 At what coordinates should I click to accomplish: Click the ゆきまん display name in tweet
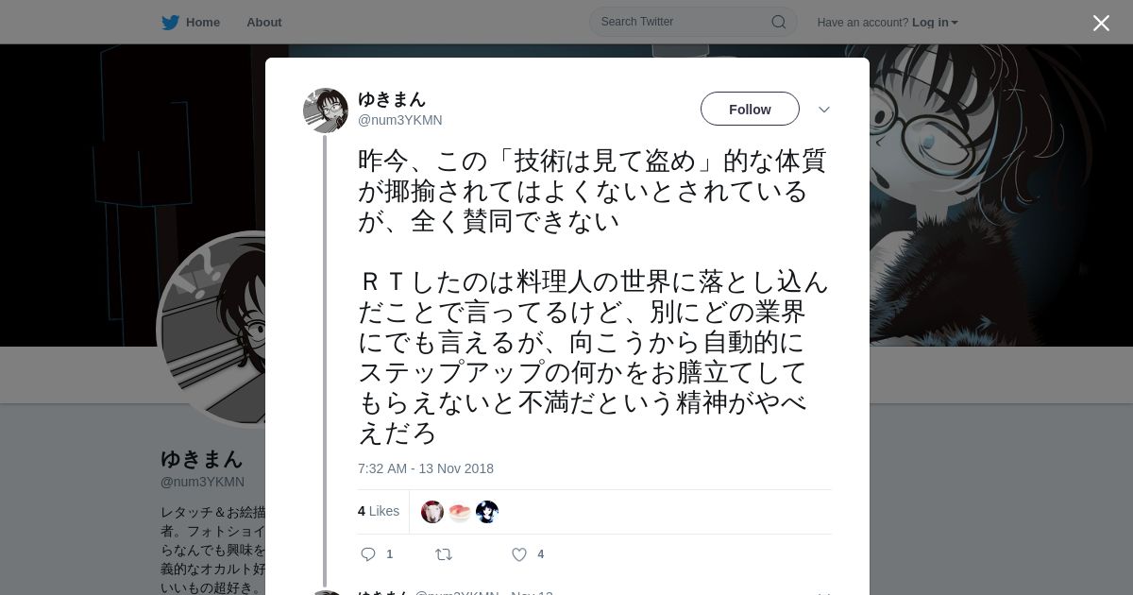tap(392, 98)
